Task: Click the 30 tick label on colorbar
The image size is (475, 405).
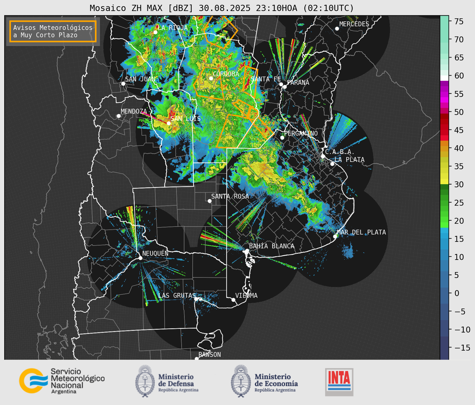Action: pos(459,184)
